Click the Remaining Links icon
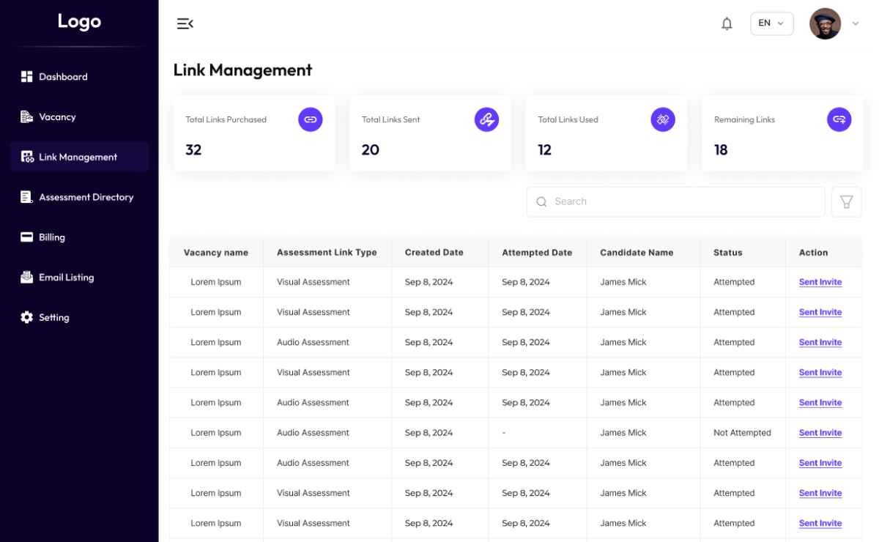 839,119
